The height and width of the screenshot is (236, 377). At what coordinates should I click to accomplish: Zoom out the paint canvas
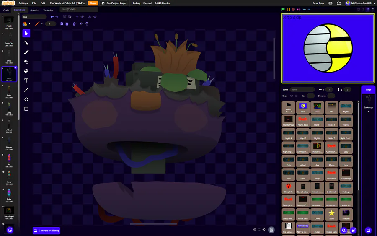[x=255, y=230]
